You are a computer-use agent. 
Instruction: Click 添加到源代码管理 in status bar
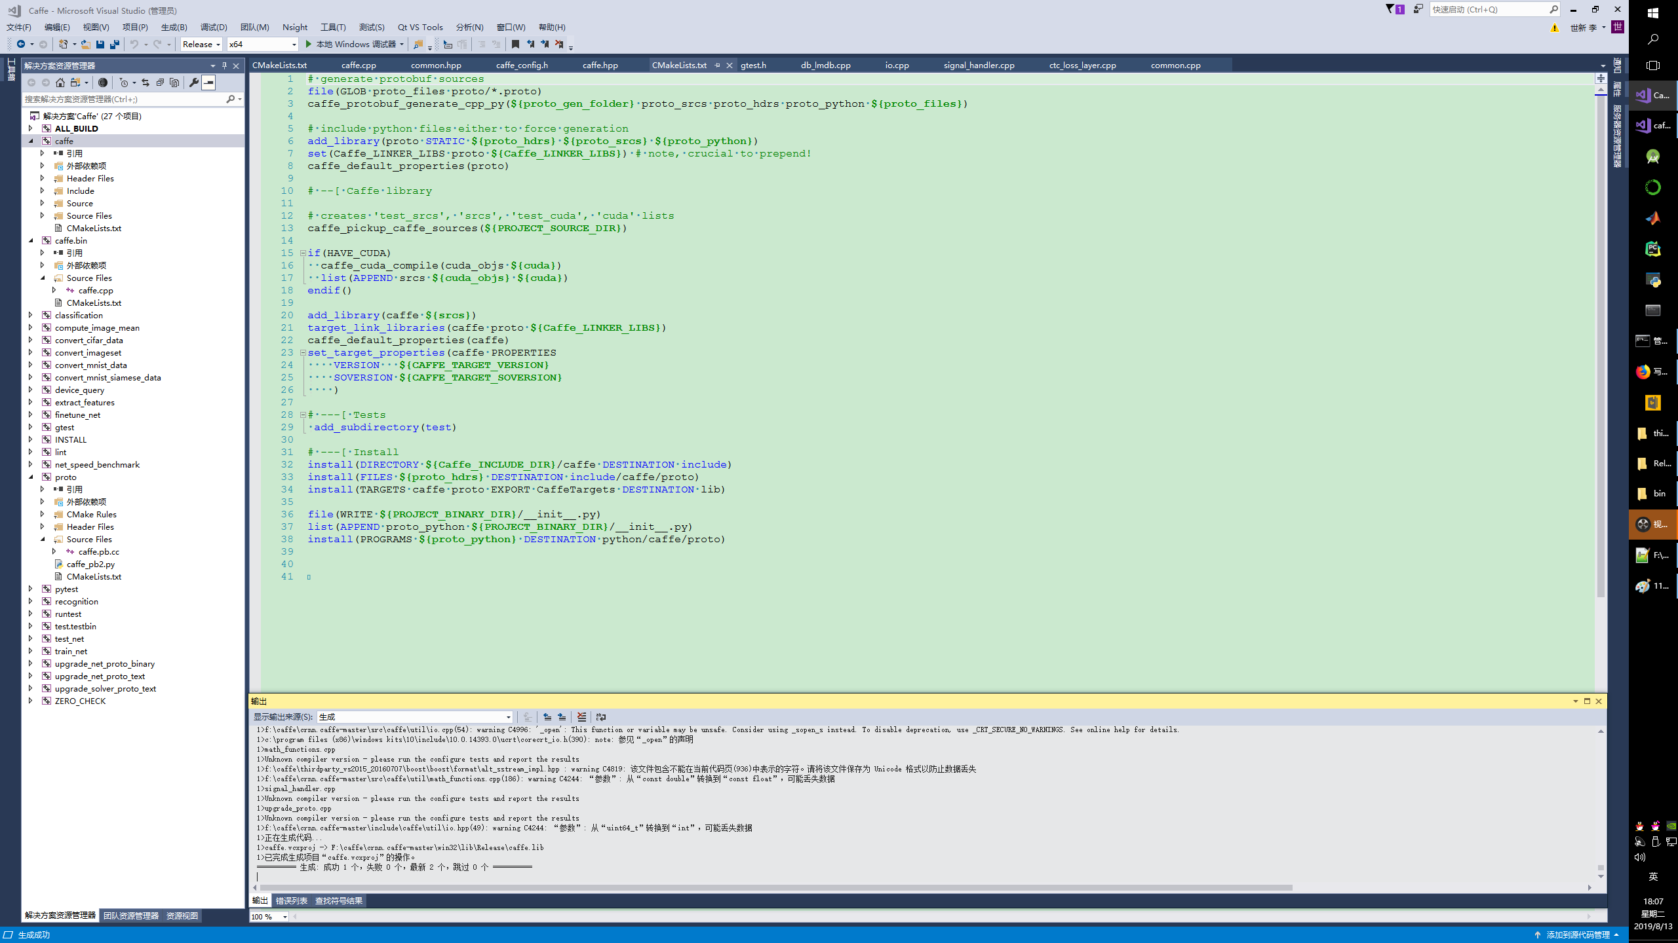click(1577, 935)
